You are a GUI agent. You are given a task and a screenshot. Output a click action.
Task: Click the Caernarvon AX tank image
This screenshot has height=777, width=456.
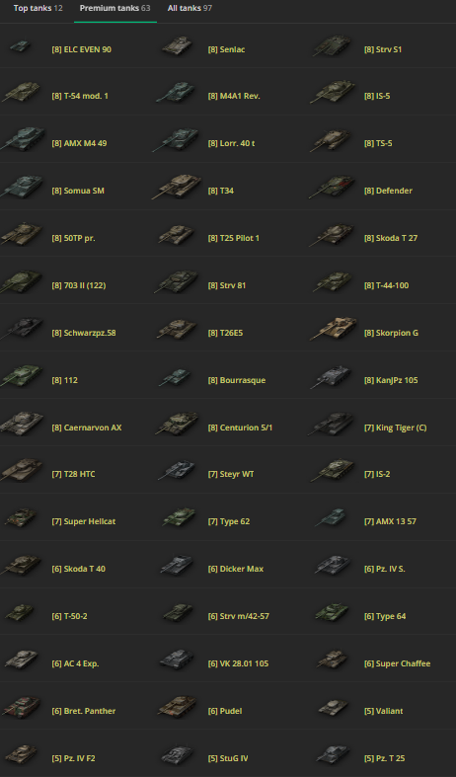[x=23, y=425]
